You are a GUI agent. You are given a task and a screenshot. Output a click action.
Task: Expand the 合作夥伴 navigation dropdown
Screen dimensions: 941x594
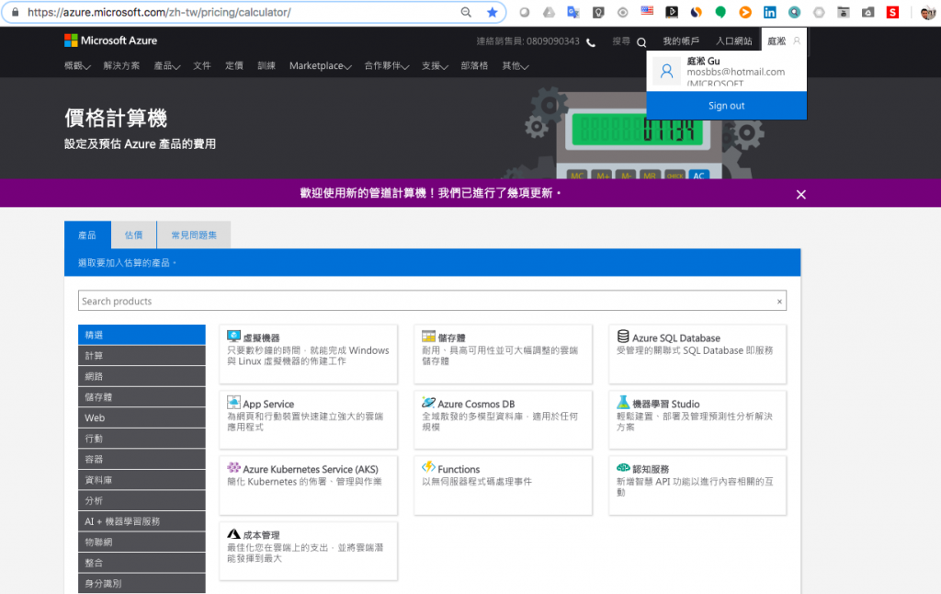pyautogui.click(x=387, y=66)
